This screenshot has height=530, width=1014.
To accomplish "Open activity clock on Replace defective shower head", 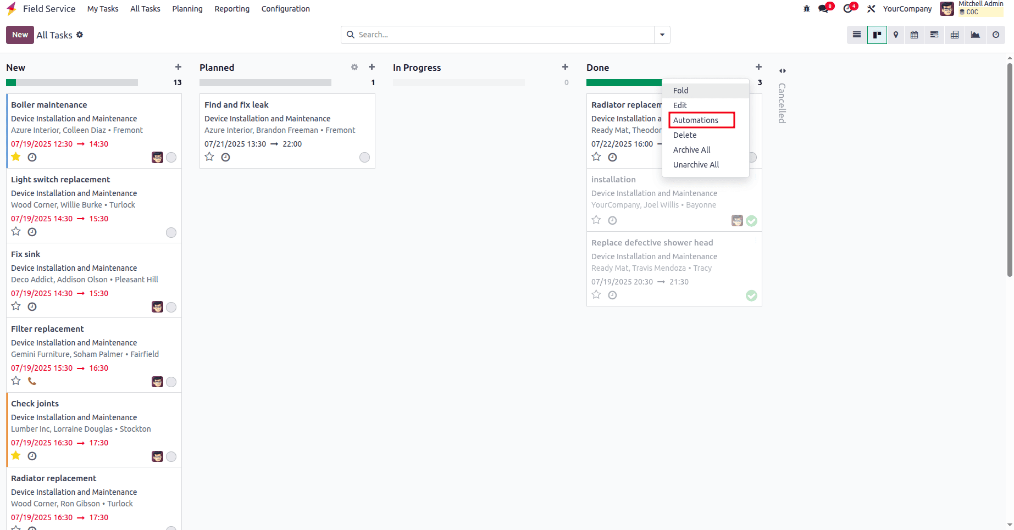I will pos(613,295).
